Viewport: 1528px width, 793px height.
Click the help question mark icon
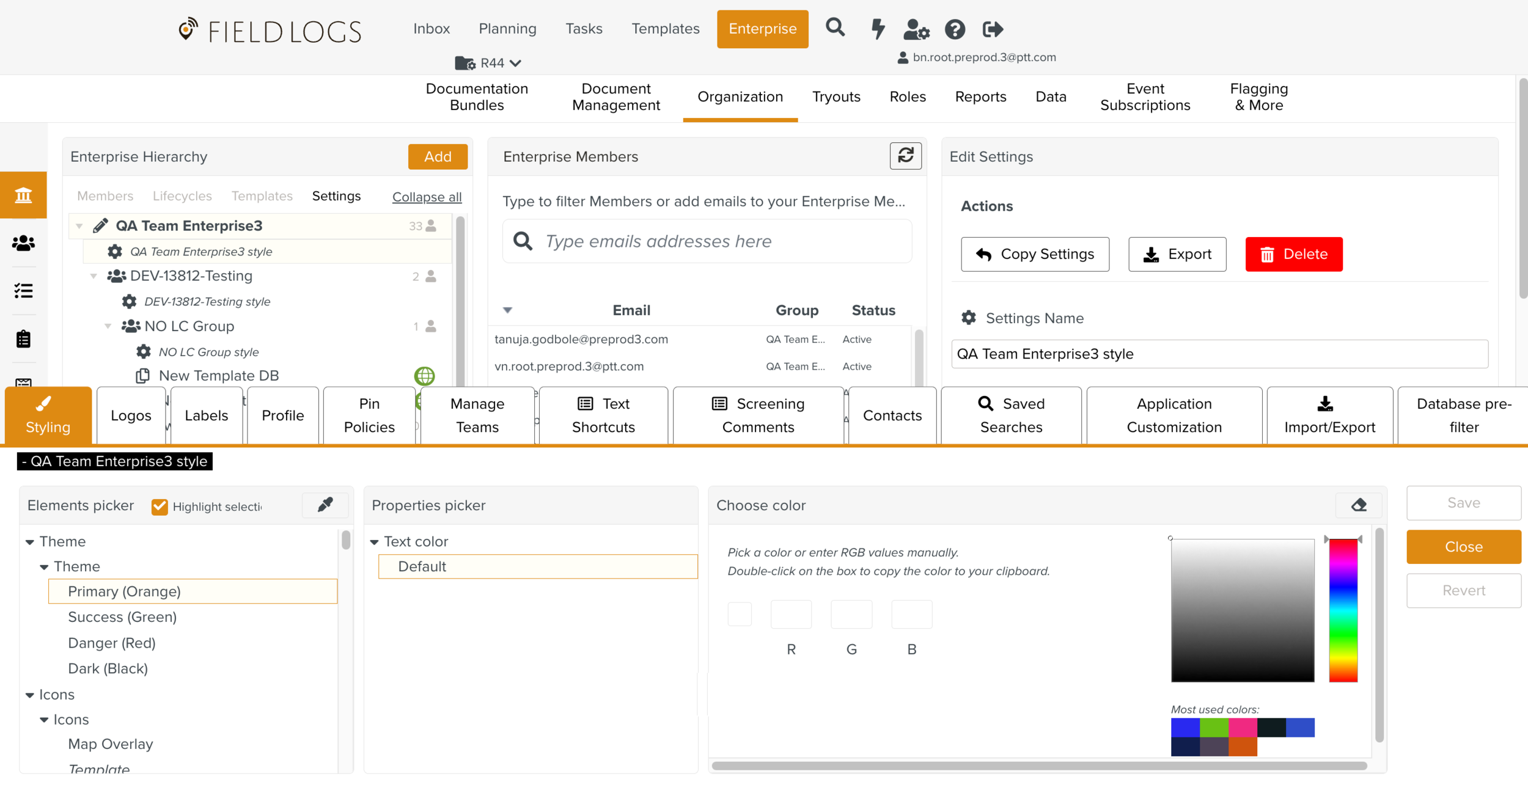955,29
